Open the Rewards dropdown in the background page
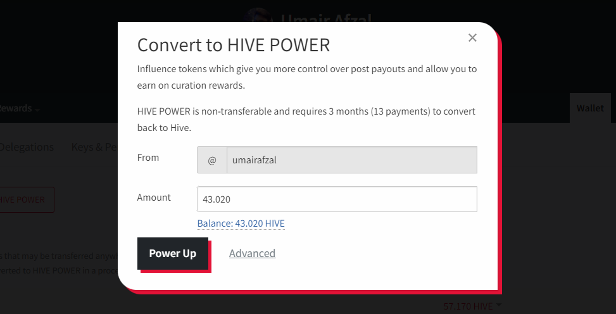Image resolution: width=616 pixels, height=314 pixels. point(19,108)
